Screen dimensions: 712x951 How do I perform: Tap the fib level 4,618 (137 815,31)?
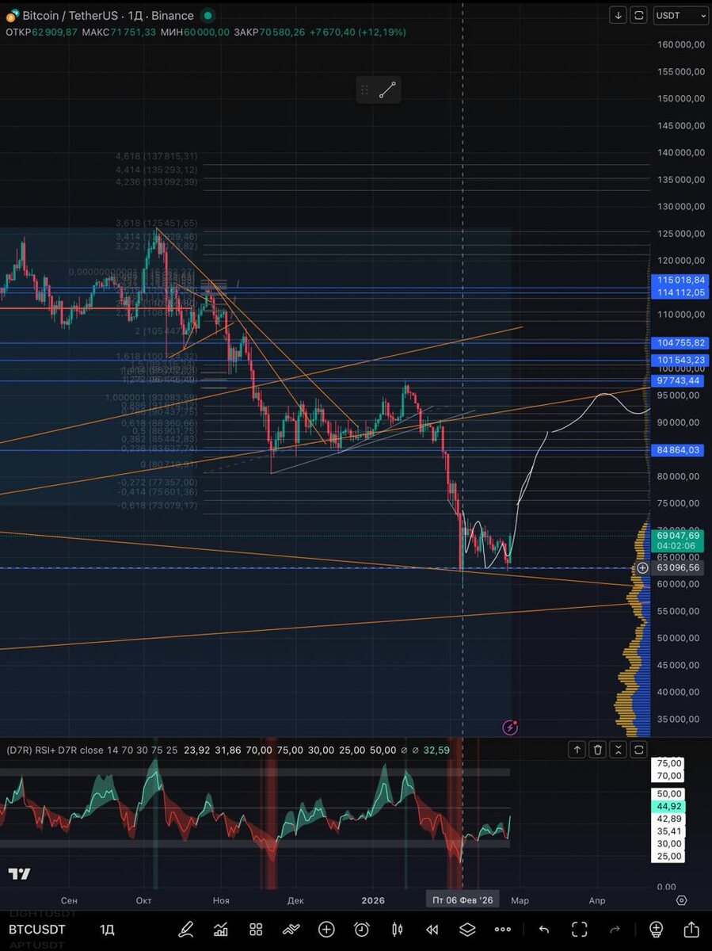157,157
